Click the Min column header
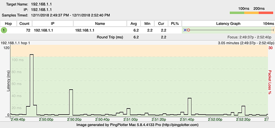This screenshot has height=128, width=275. (147, 23)
